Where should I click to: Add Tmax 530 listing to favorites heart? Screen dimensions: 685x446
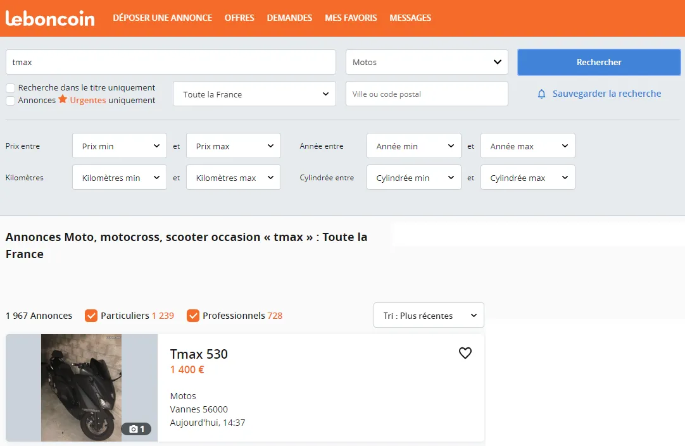point(465,353)
